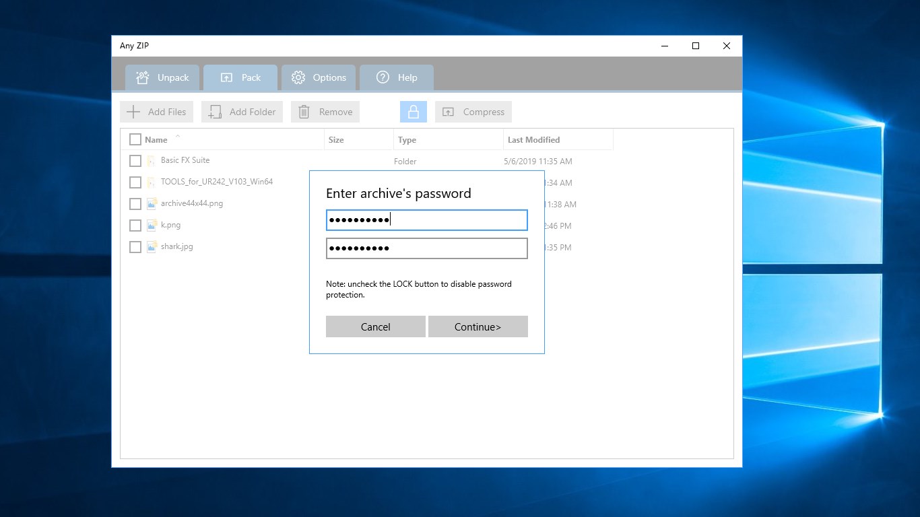Click the image file icon beside archive44x44.png
The height and width of the screenshot is (517, 920).
(x=152, y=204)
